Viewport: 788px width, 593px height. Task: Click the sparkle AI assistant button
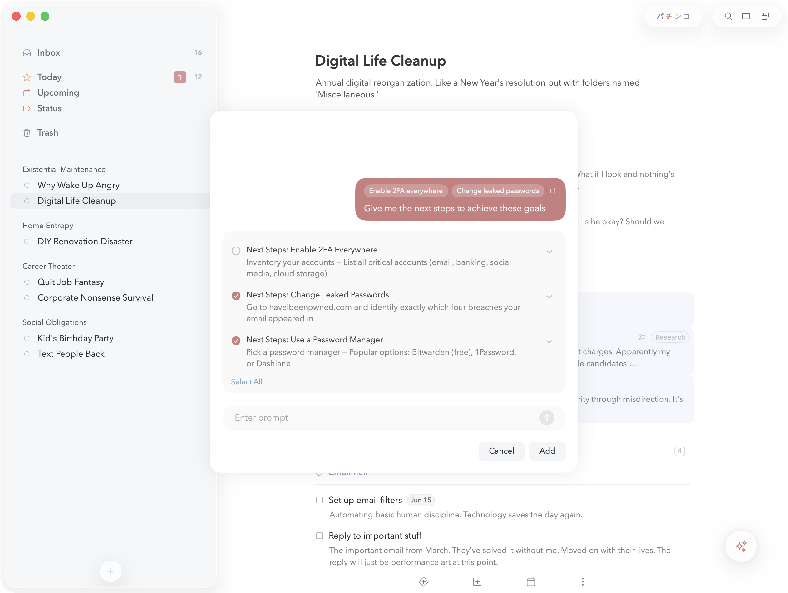741,546
